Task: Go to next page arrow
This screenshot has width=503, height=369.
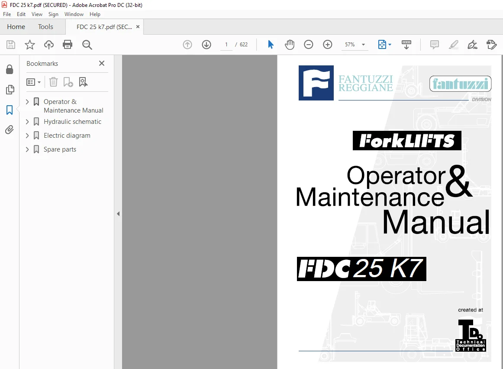Action: 206,45
